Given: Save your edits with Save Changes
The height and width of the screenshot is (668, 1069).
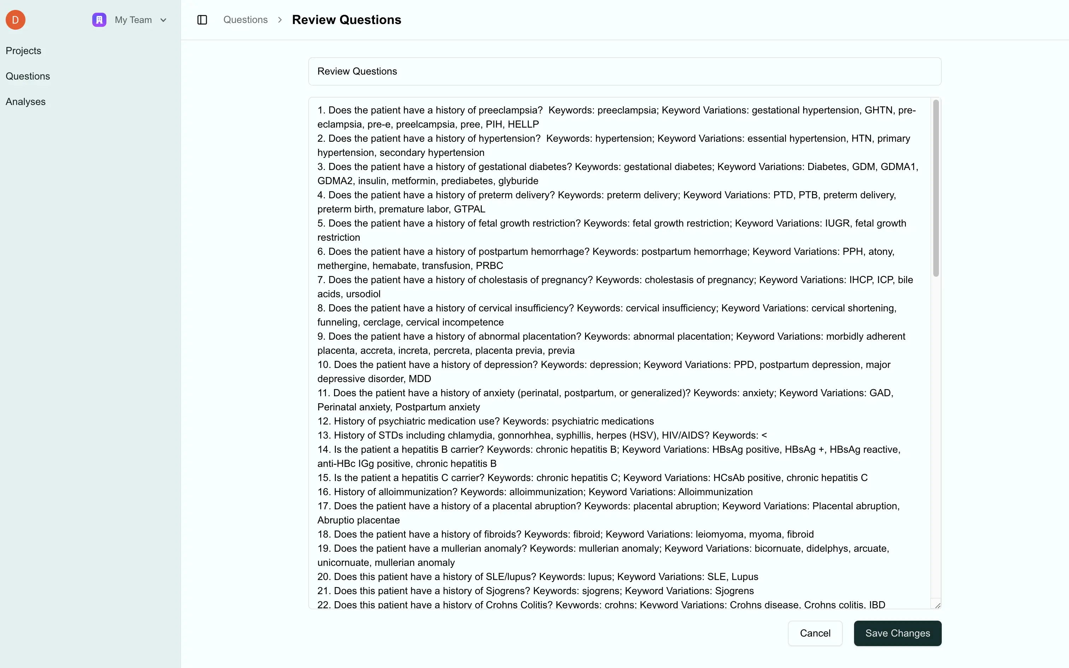Looking at the screenshot, I should point(898,633).
